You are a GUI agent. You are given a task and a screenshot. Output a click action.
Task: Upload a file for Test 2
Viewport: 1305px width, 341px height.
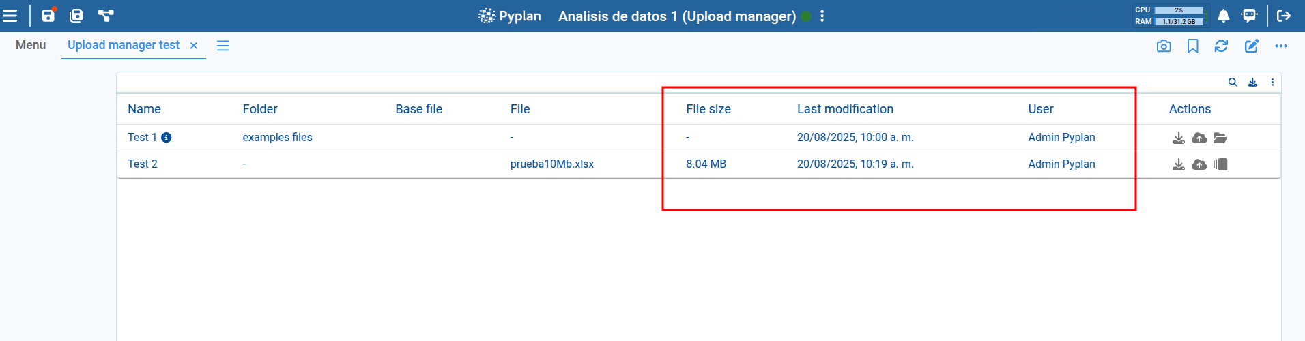pos(1199,164)
